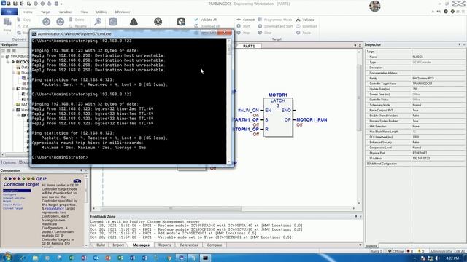Click the taskbar clock showing 4:22 PM
Viewport: 467px width, 262px height.
pos(452,258)
